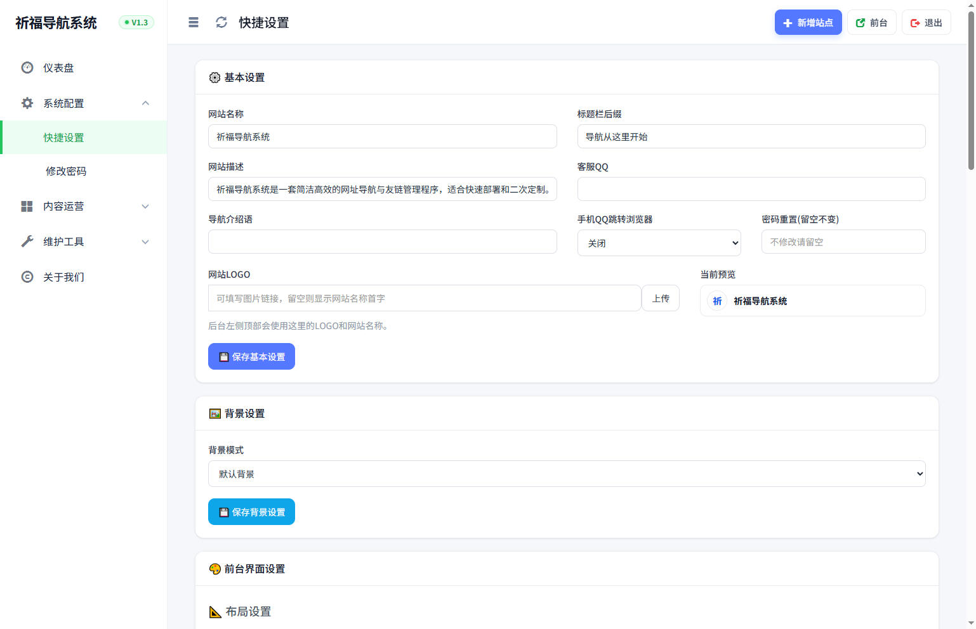Click the V1.3 version badge

pyautogui.click(x=136, y=23)
